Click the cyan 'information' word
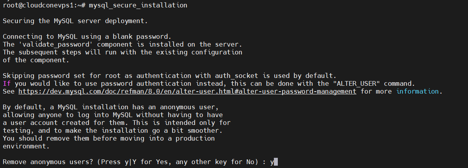This screenshot has width=468, height=168. coord(417,91)
